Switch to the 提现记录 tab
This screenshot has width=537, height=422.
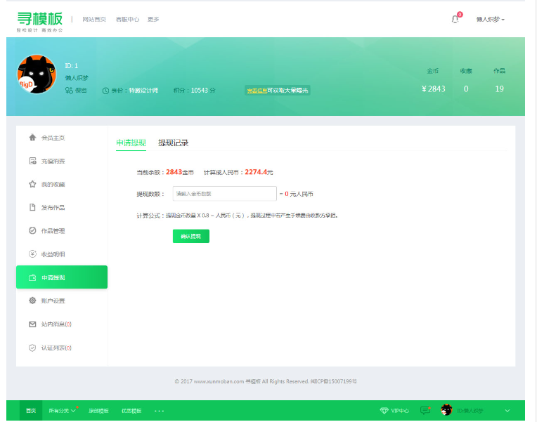pyautogui.click(x=173, y=143)
